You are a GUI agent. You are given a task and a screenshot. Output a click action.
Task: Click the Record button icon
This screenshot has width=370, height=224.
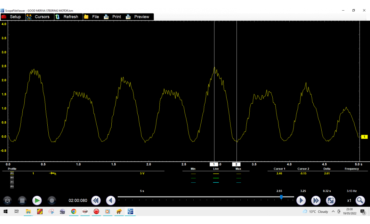point(52,201)
